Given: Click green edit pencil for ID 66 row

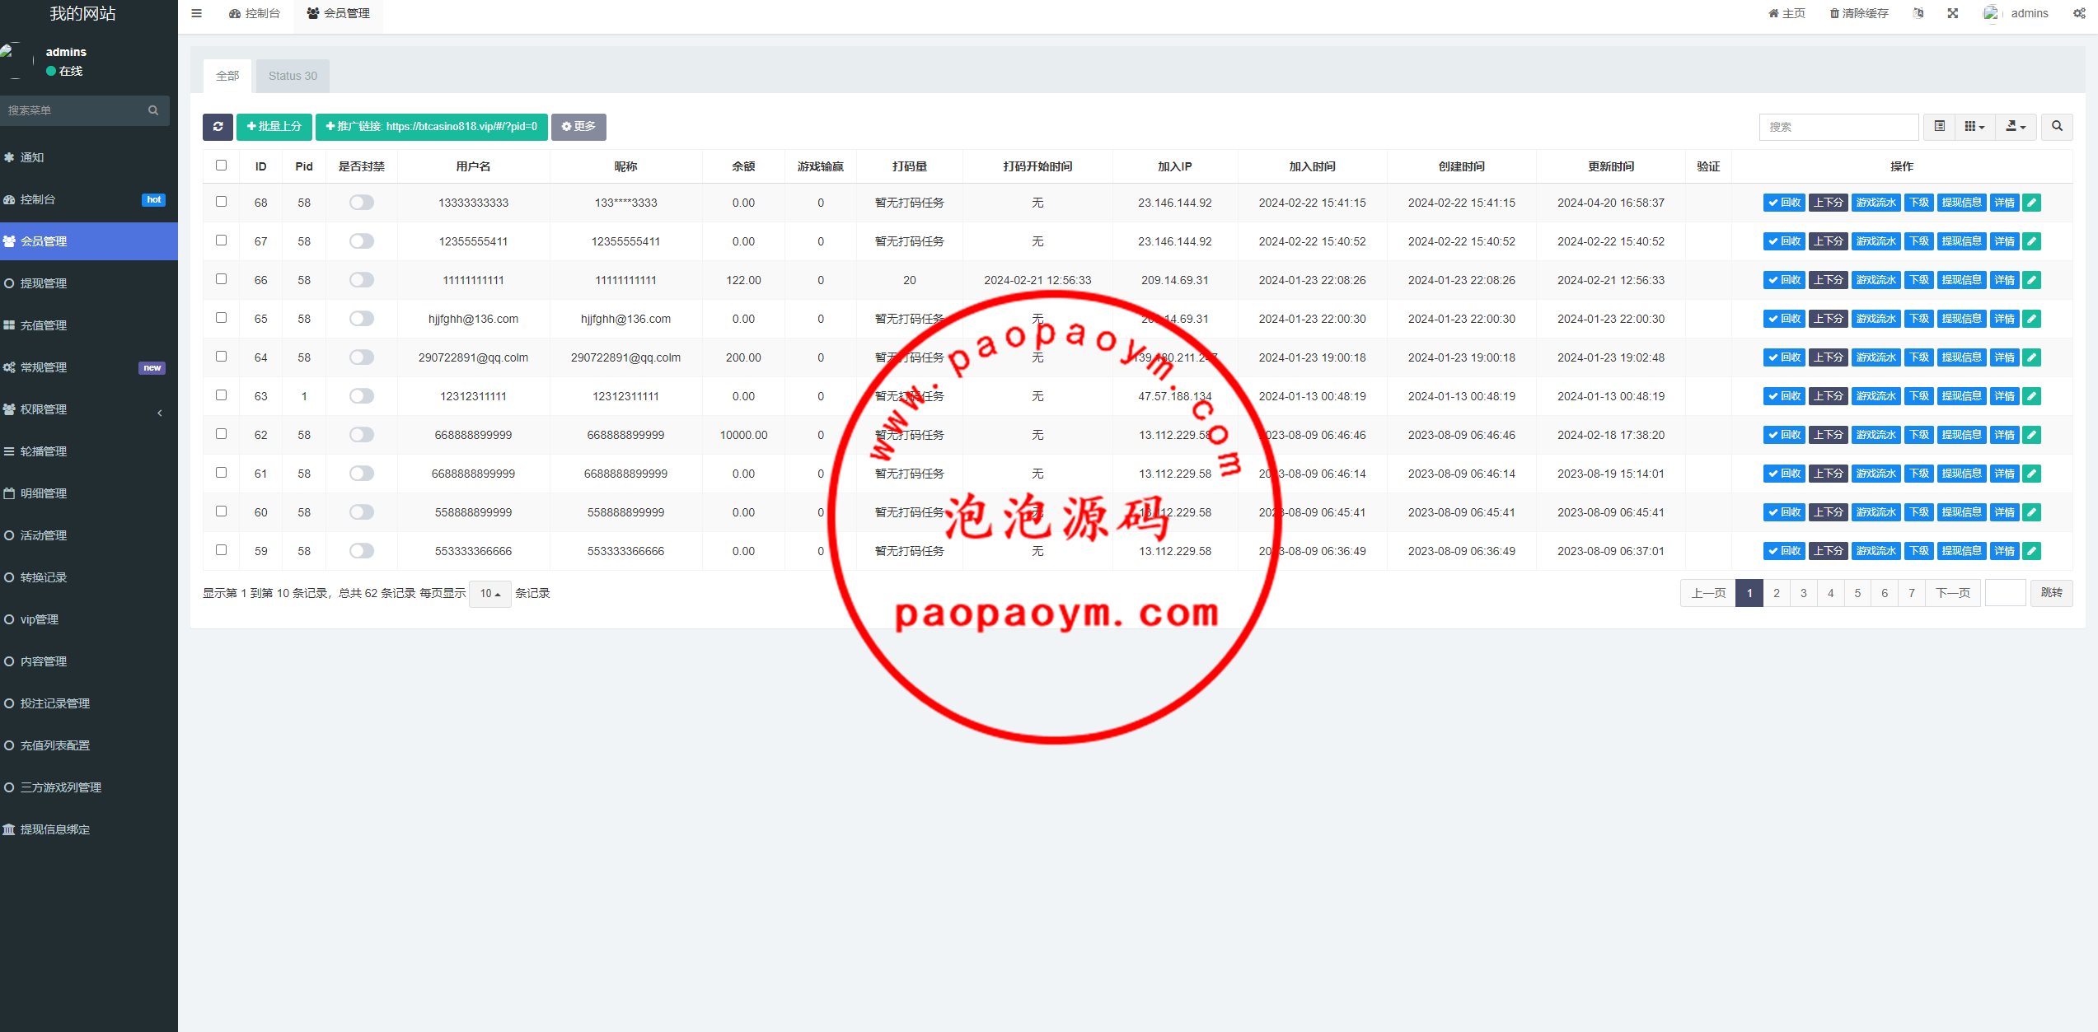Looking at the screenshot, I should pos(2032,280).
